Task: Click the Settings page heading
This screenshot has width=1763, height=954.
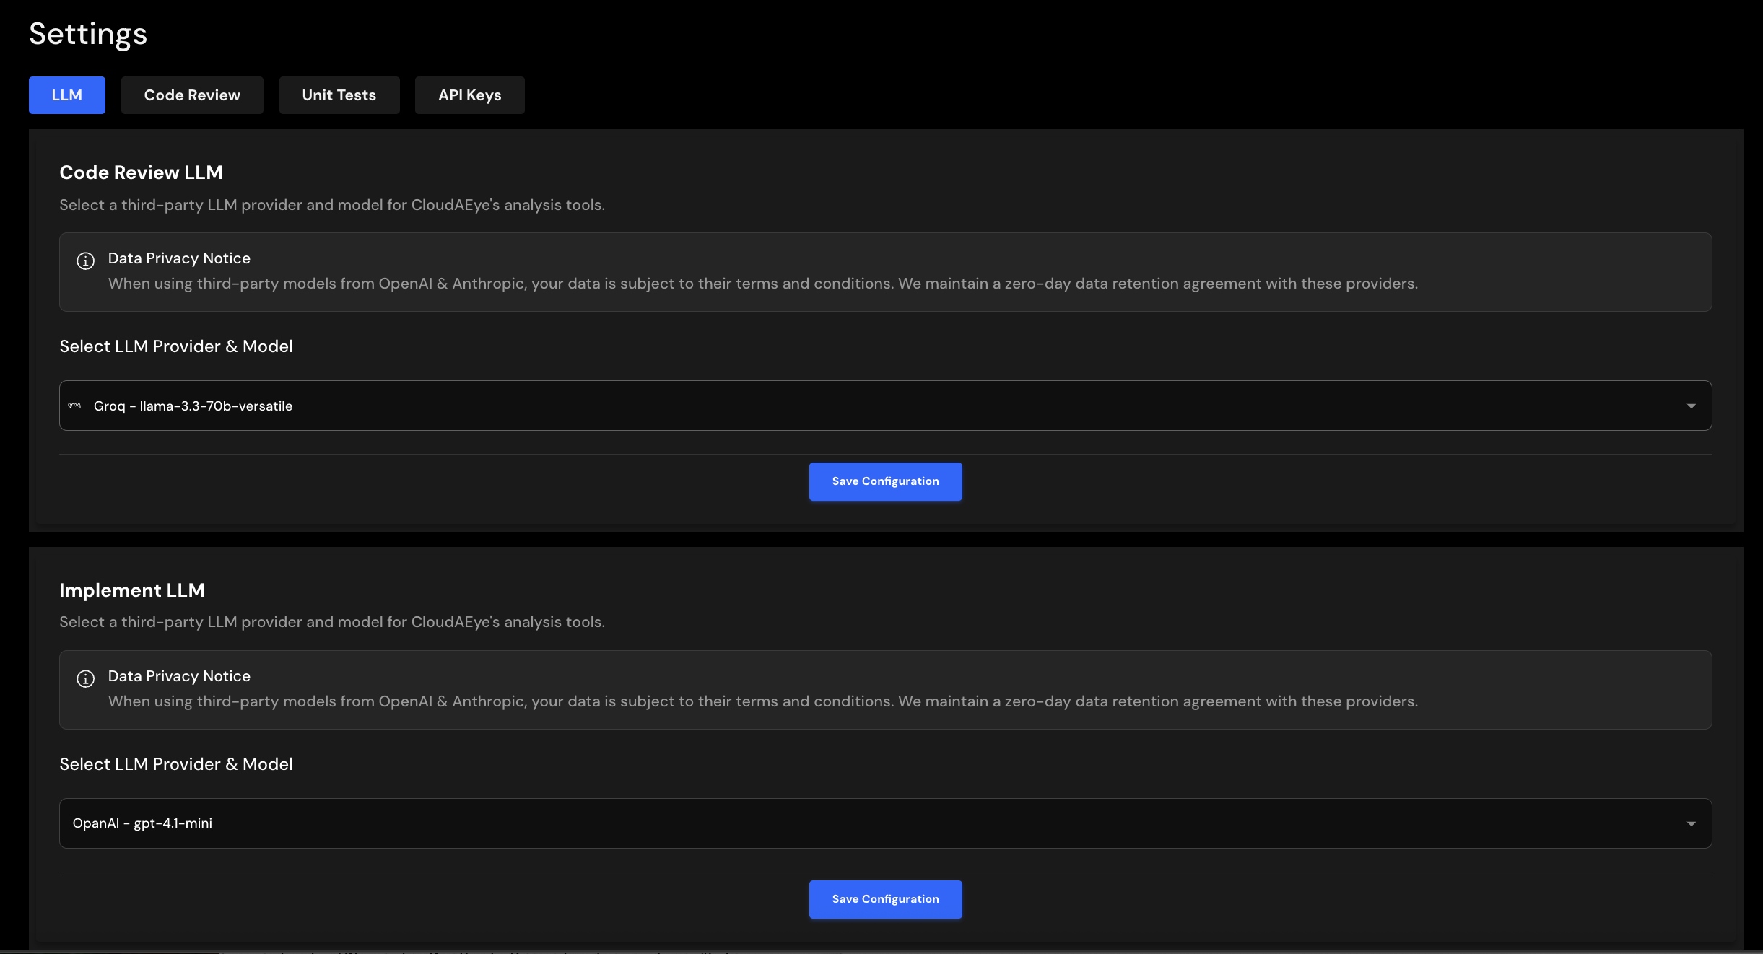Action: pyautogui.click(x=88, y=34)
